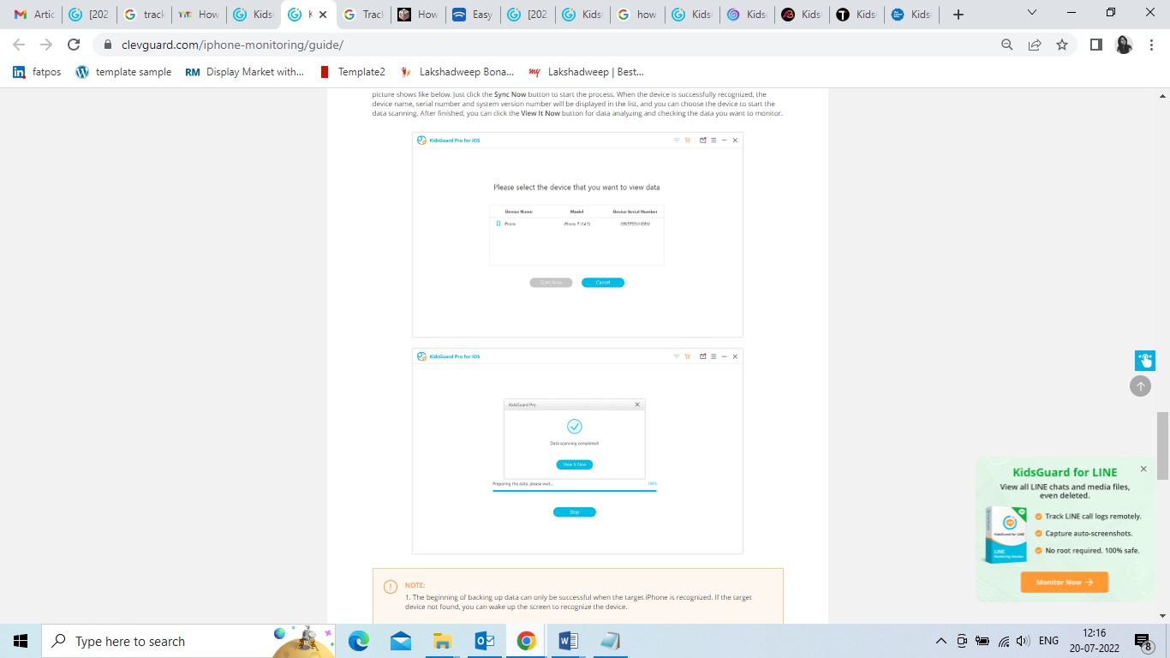Show hidden system tray icons
Viewport: 1170px width, 658px height.
click(941, 641)
